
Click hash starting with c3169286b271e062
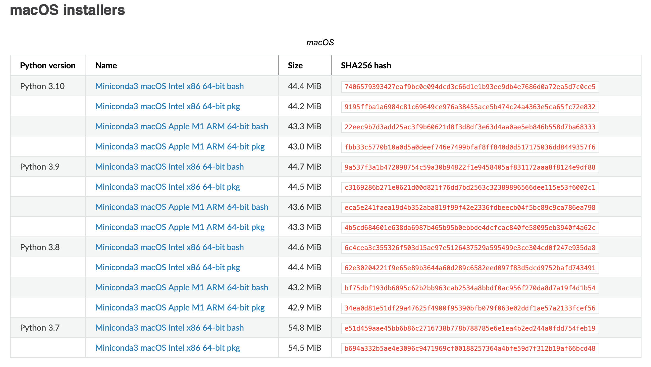point(470,187)
